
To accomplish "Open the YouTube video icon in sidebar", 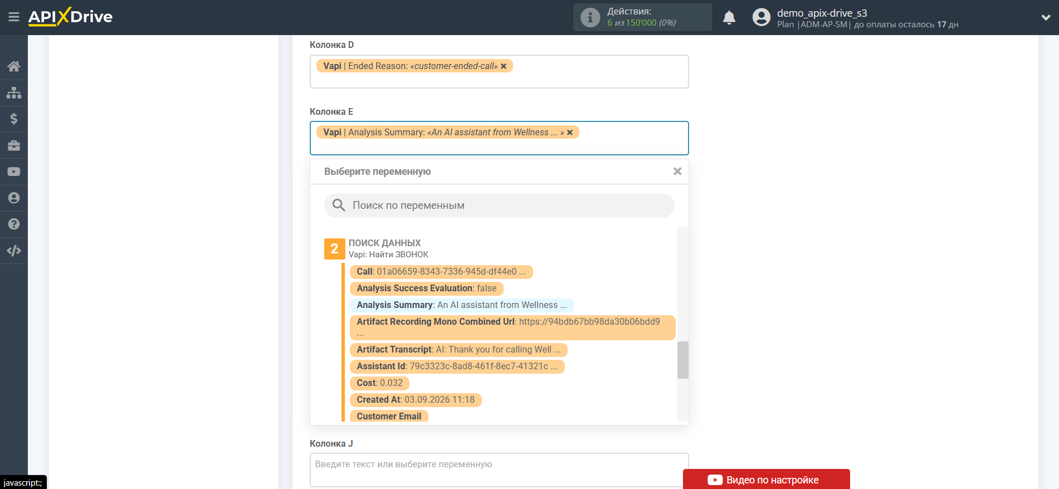I will [14, 172].
